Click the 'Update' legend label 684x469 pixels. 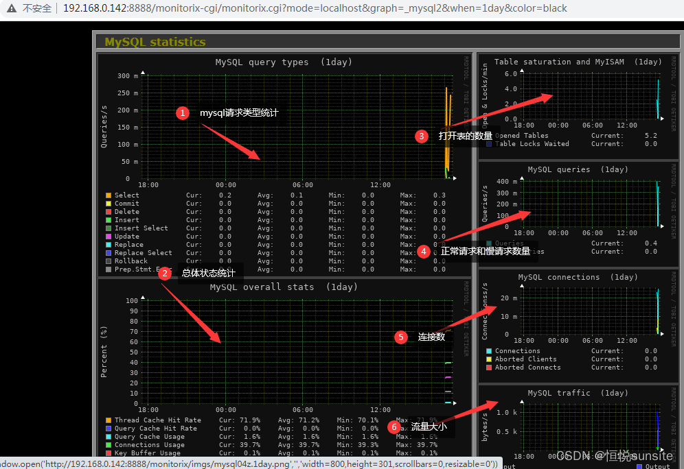click(x=126, y=237)
